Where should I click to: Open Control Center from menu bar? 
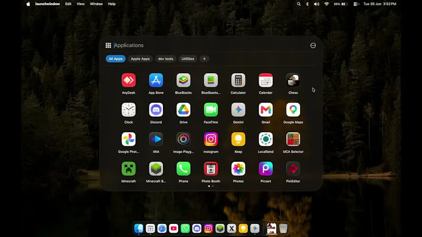coord(357,4)
